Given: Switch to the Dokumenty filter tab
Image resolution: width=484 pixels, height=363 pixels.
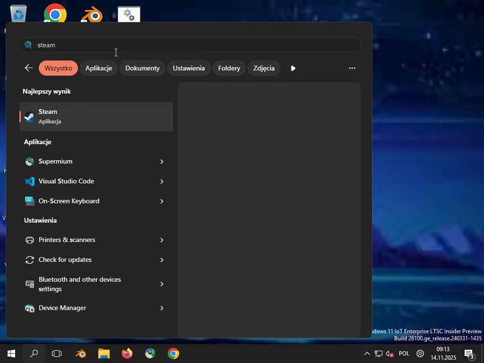Looking at the screenshot, I should pyautogui.click(x=142, y=68).
